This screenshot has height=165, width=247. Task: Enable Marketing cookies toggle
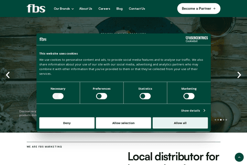[x=189, y=96]
